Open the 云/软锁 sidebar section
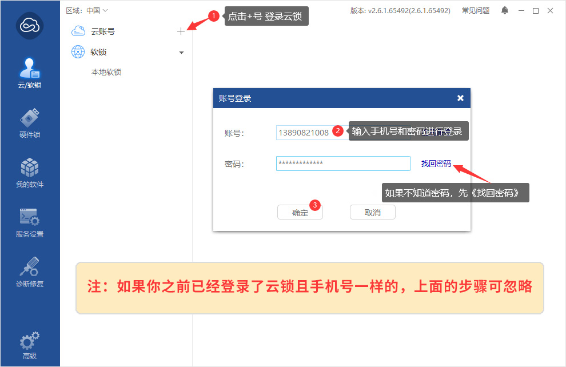 [x=30, y=74]
